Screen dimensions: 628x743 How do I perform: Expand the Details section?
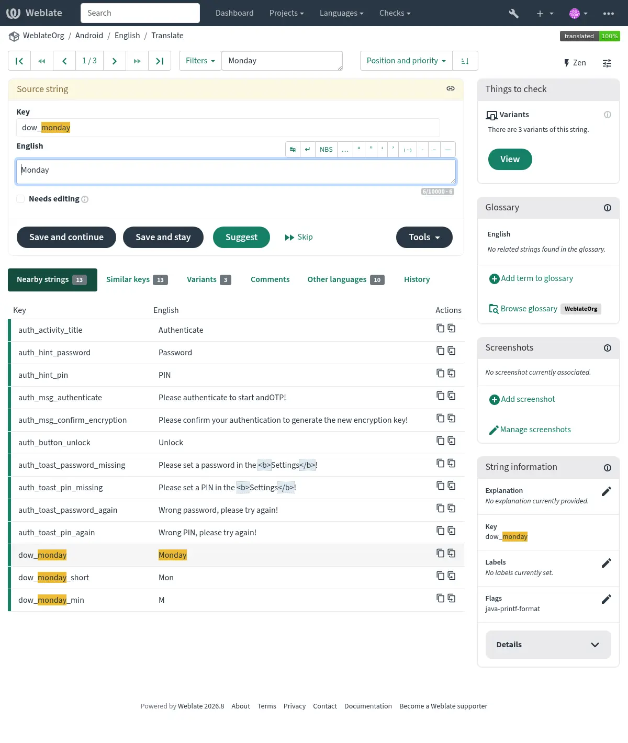(548, 645)
